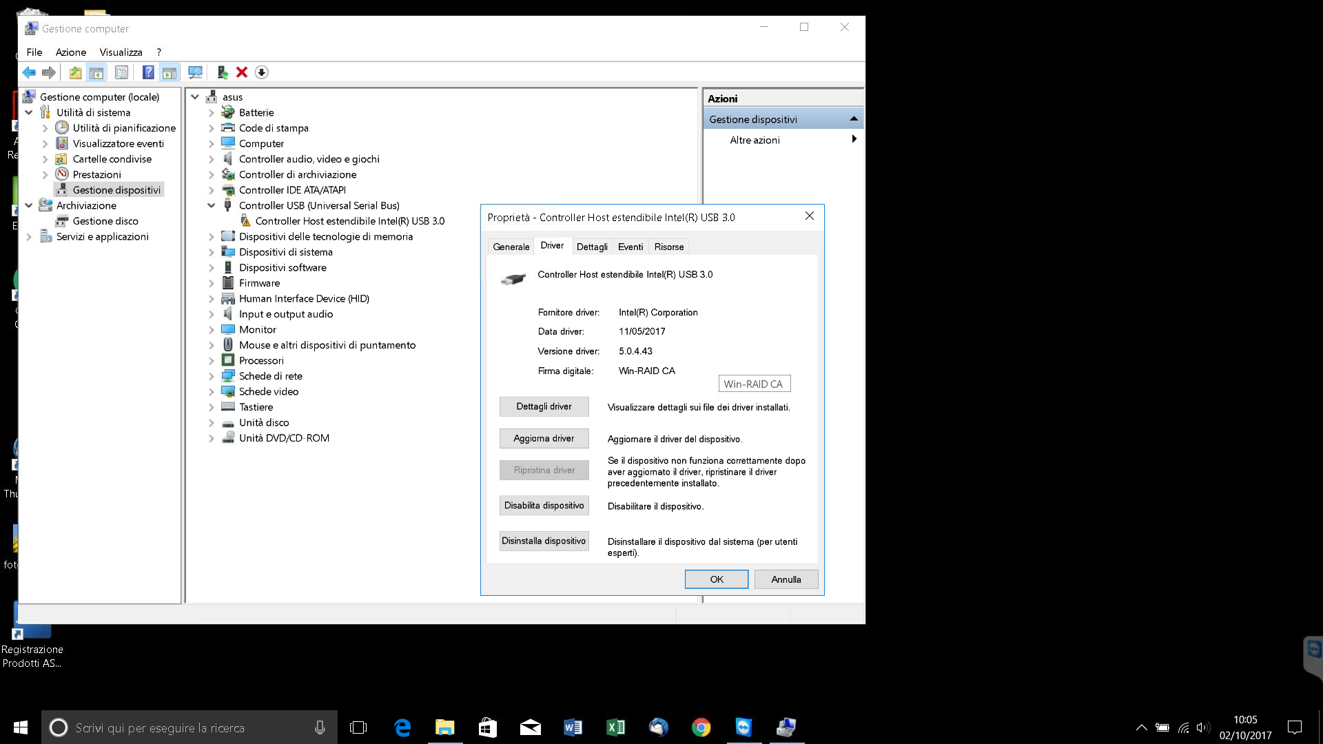
Task: Select Cartelle condivise tree item
Action: [x=112, y=159]
